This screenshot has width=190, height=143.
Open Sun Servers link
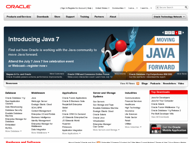point(99,102)
